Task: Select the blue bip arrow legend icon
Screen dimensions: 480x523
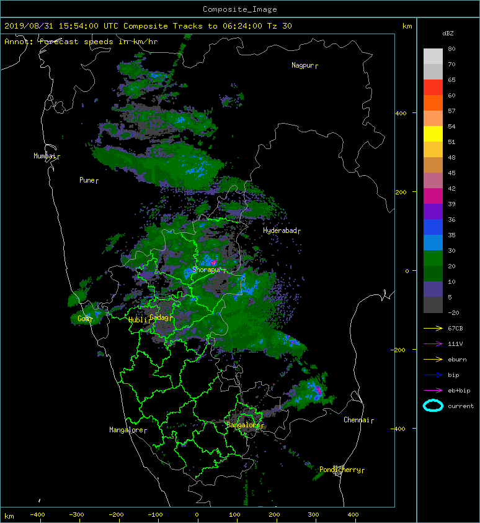Action: pyautogui.click(x=433, y=375)
